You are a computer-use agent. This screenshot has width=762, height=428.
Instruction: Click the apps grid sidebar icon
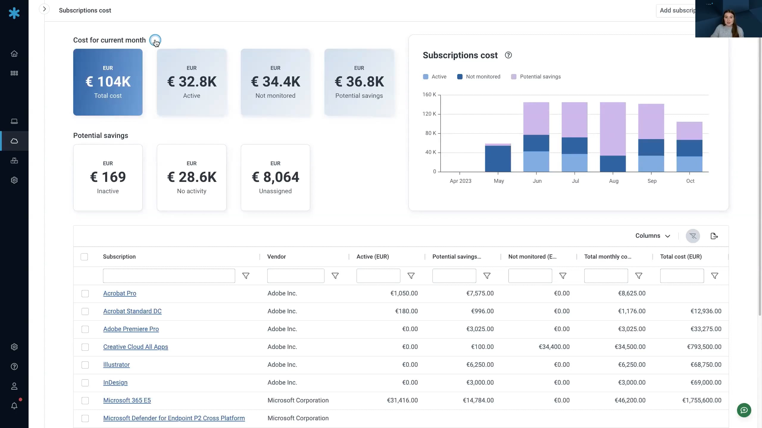coord(14,73)
